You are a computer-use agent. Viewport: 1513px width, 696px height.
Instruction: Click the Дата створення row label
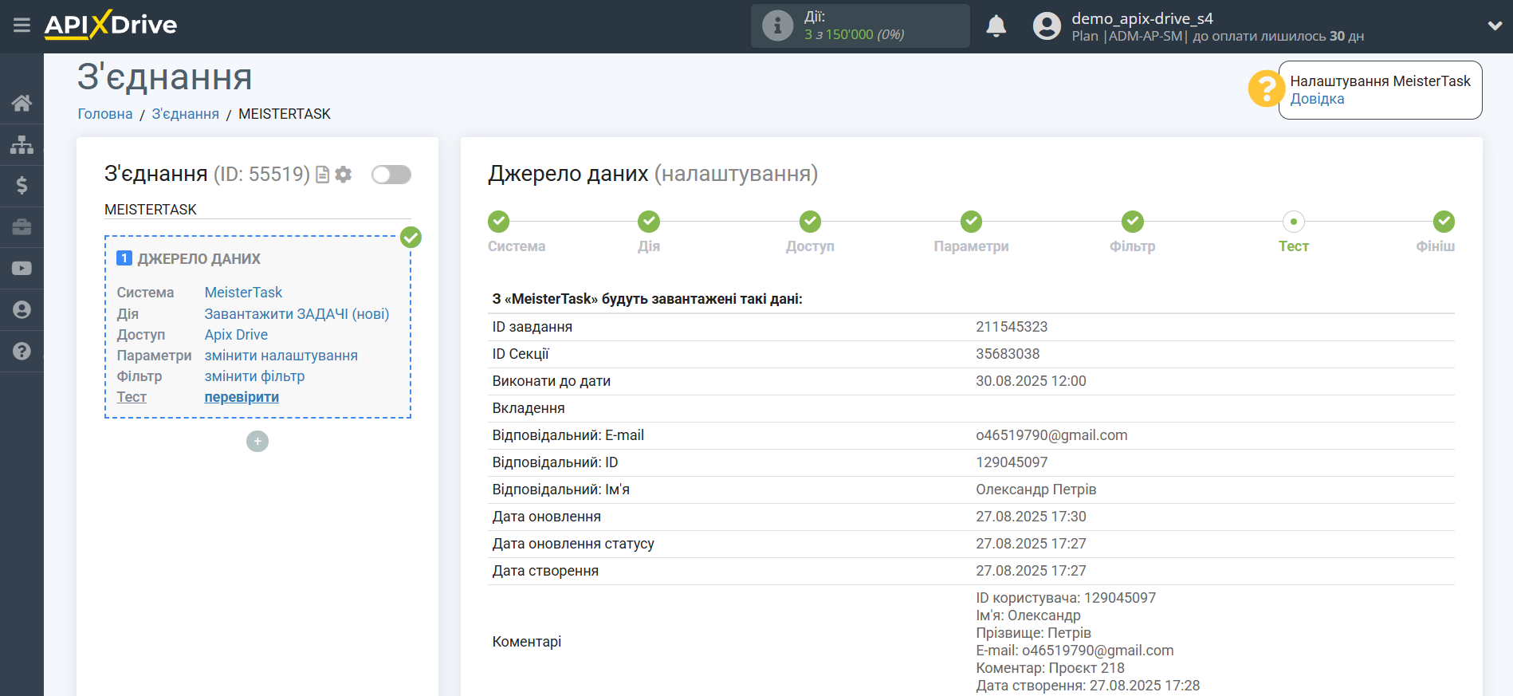click(x=545, y=571)
